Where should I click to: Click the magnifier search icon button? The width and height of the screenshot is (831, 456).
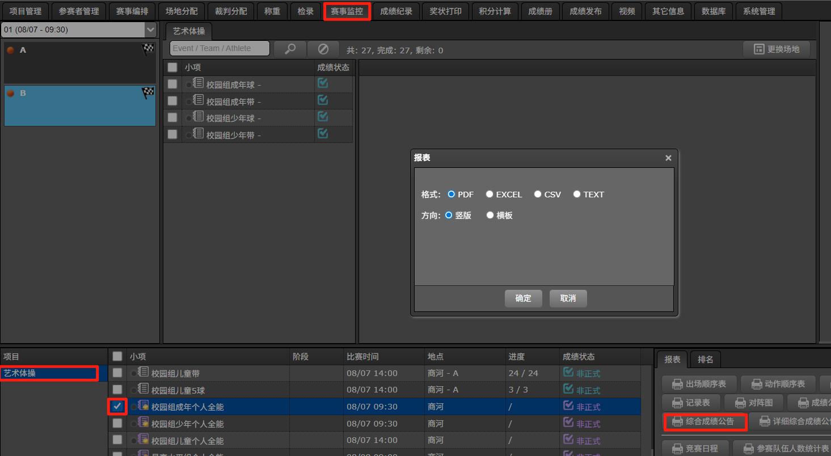point(290,49)
